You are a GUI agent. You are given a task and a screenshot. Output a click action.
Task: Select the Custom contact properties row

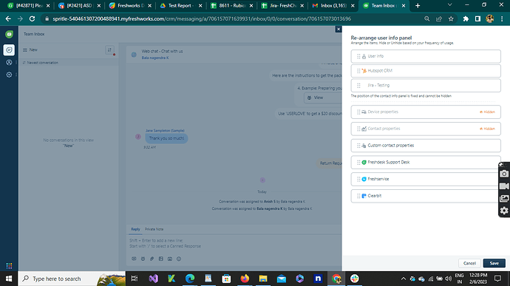tap(426, 146)
